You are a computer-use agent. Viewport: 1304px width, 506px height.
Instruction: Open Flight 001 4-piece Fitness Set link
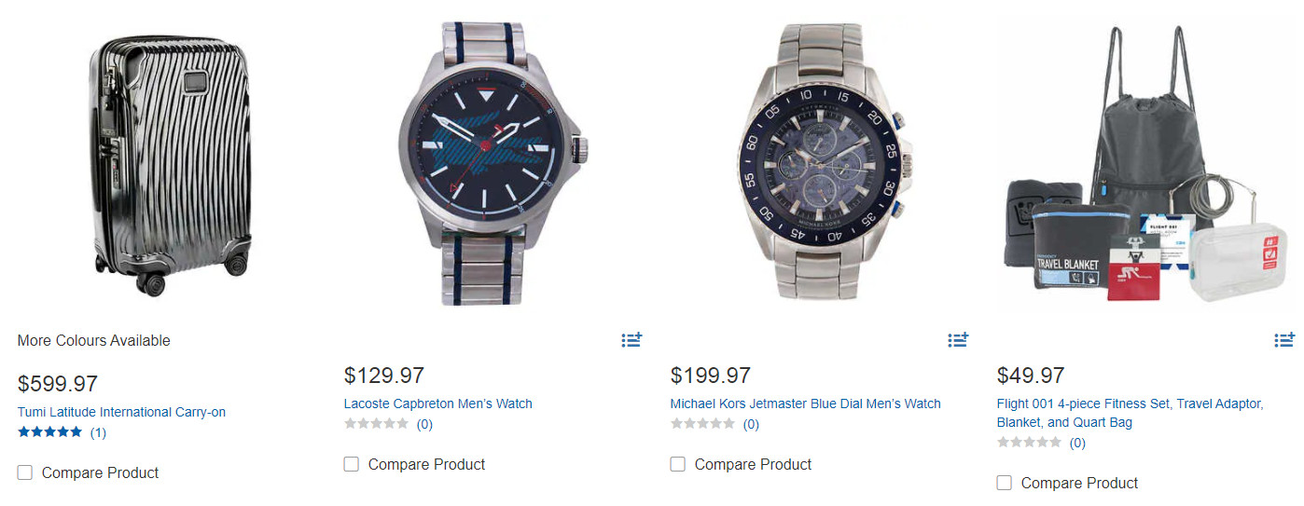[x=1130, y=403]
